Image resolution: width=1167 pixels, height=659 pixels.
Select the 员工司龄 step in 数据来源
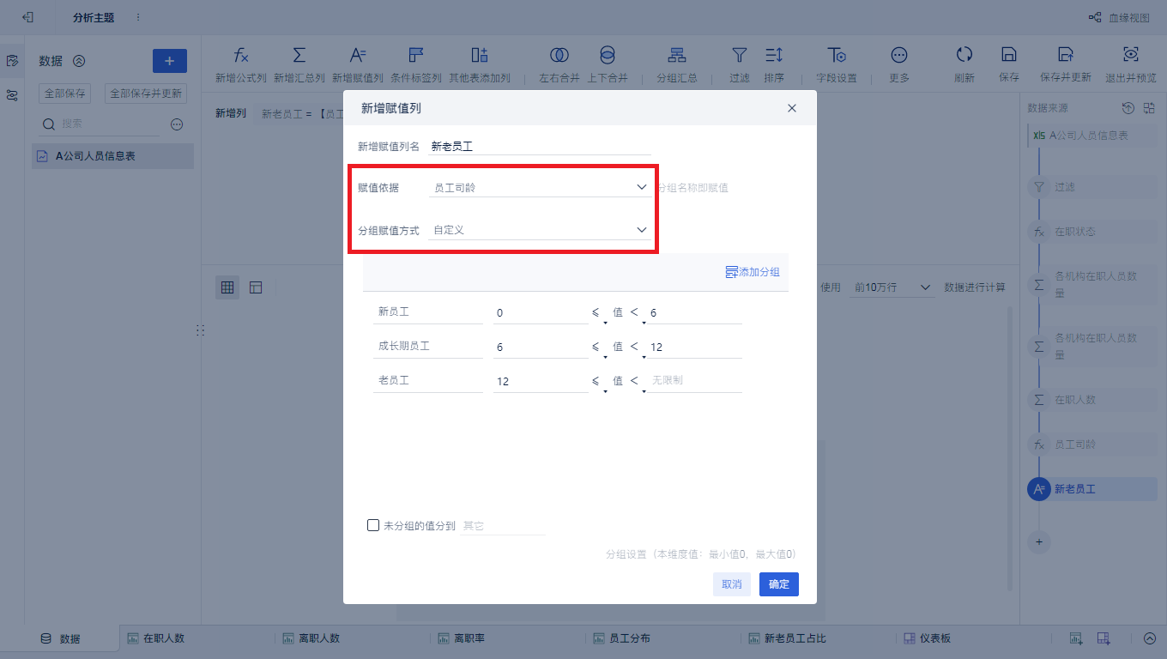pos(1091,444)
